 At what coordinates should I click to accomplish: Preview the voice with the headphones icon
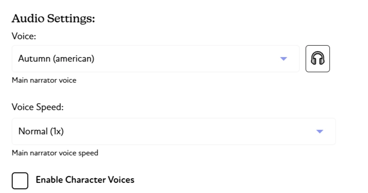click(x=318, y=59)
